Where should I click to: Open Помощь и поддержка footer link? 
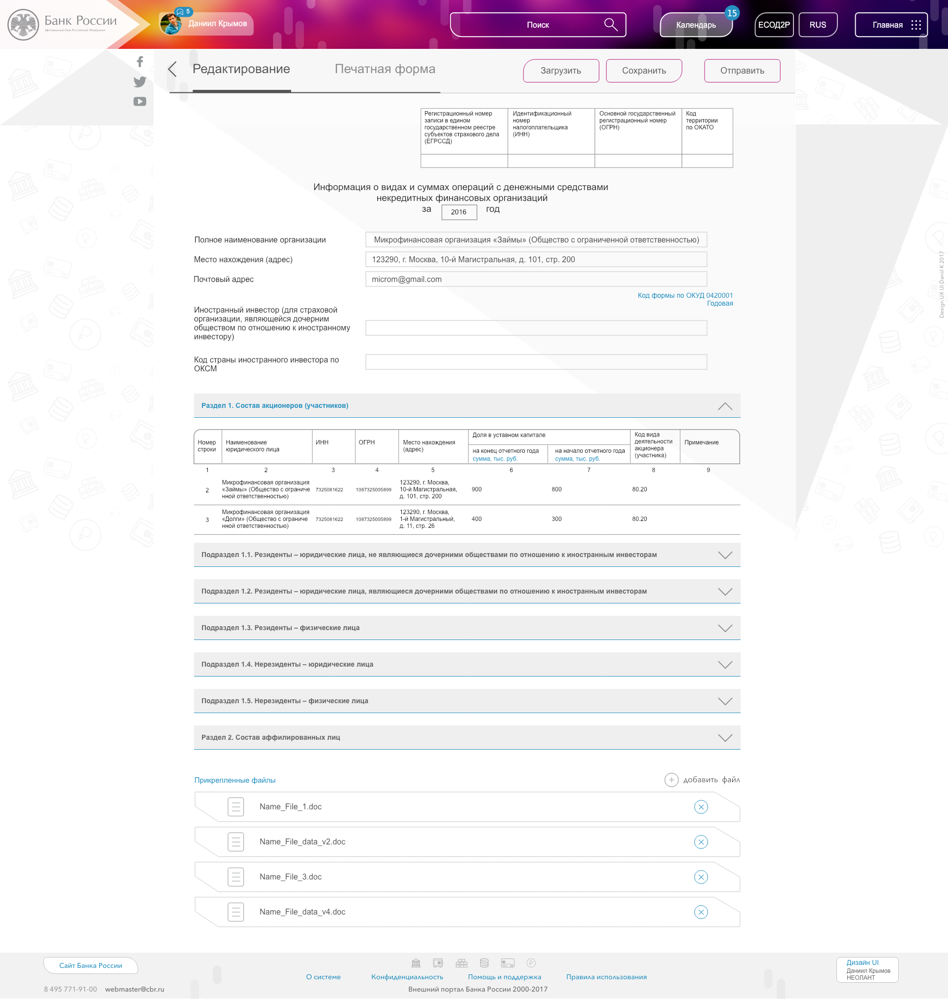click(x=504, y=977)
